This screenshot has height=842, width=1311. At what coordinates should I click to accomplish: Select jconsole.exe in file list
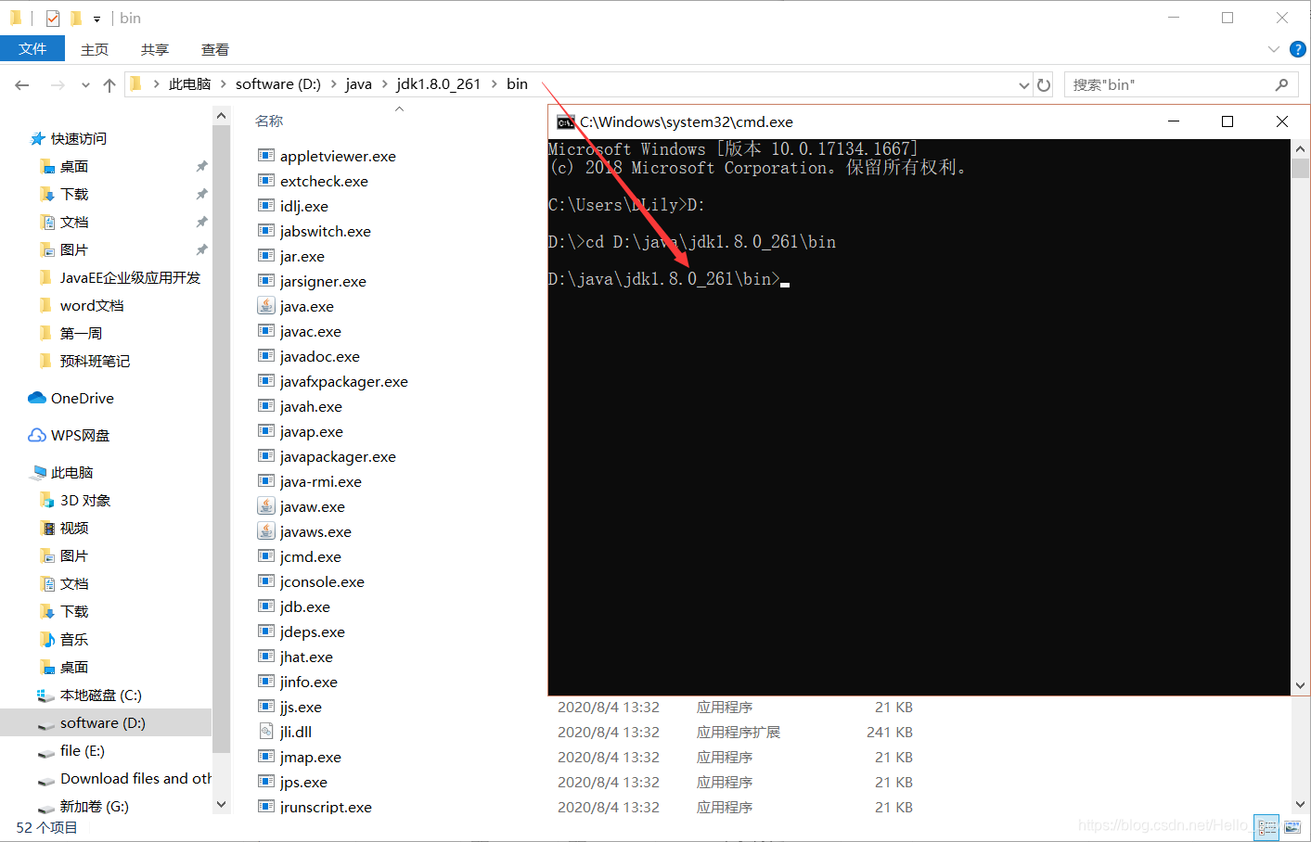(322, 581)
